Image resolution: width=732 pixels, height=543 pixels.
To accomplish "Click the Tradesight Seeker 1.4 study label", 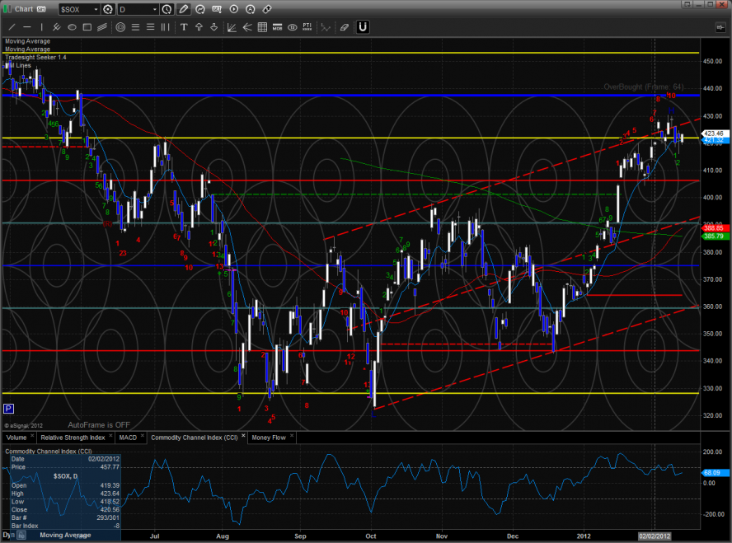I will click(x=35, y=58).
